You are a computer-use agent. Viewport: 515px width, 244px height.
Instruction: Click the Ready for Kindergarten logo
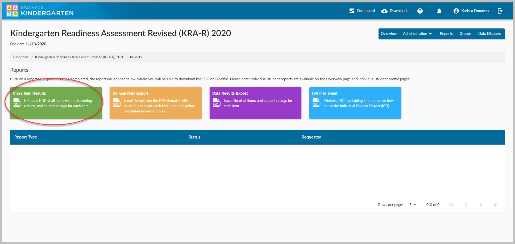click(x=40, y=11)
